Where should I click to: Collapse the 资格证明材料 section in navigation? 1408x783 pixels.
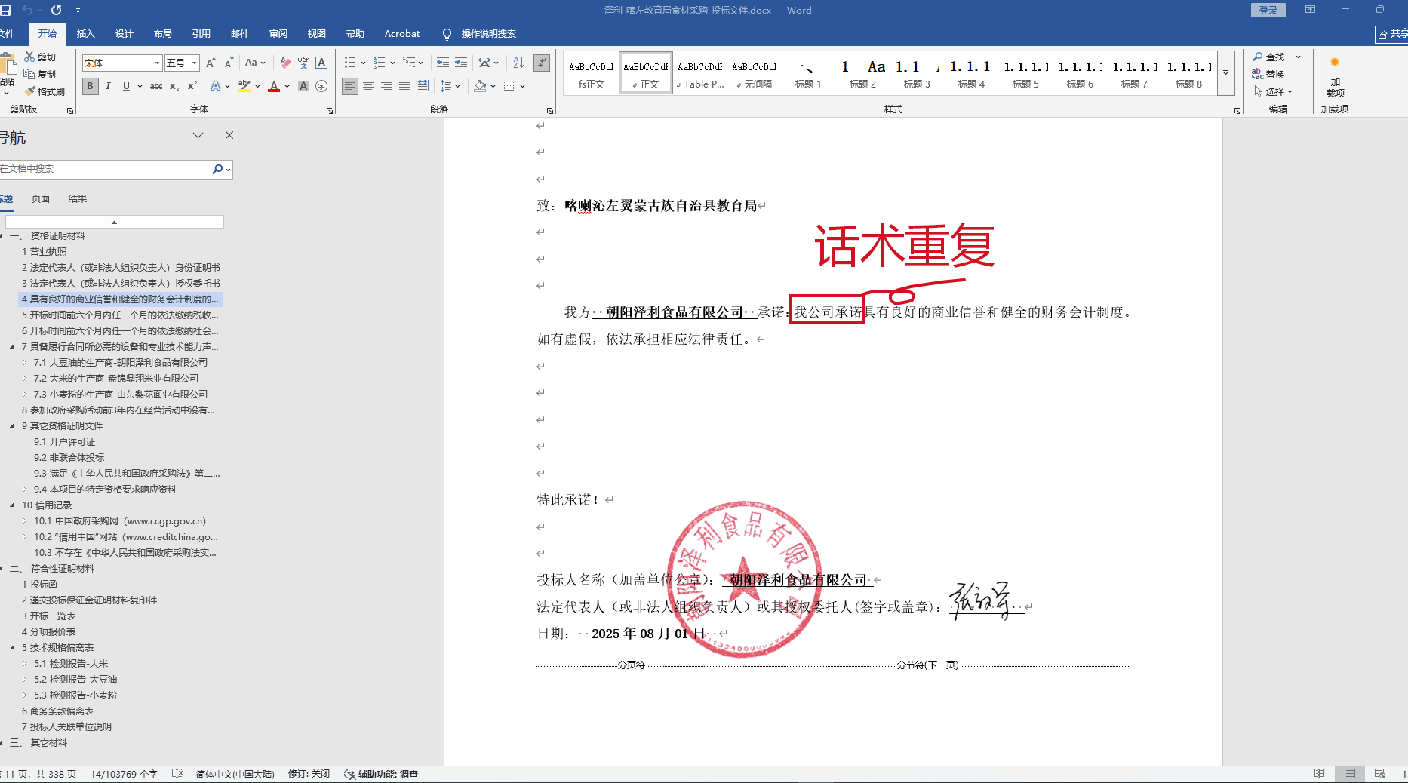tap(2, 236)
